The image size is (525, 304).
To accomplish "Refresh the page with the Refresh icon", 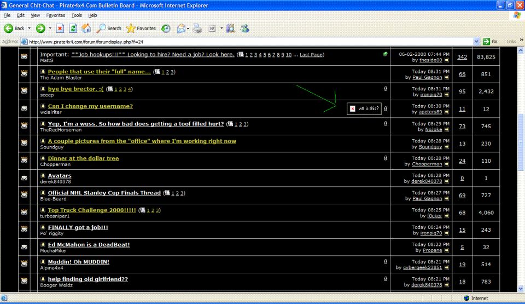I will pyautogui.click(x=73, y=28).
